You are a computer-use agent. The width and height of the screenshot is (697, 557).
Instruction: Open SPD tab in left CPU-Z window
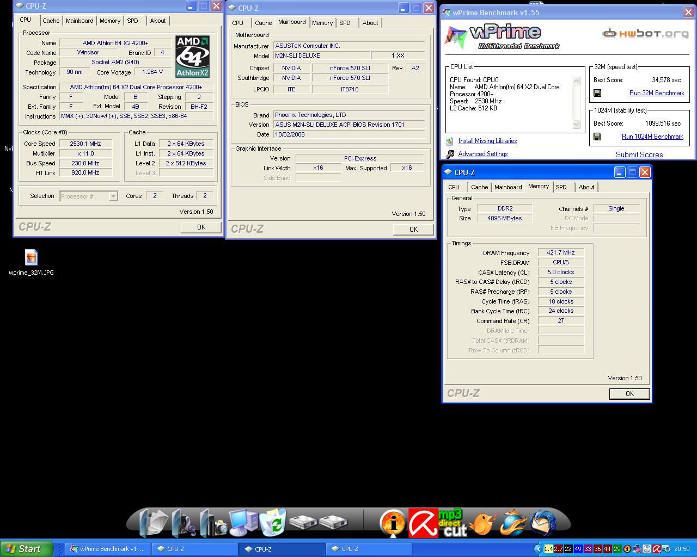[132, 21]
